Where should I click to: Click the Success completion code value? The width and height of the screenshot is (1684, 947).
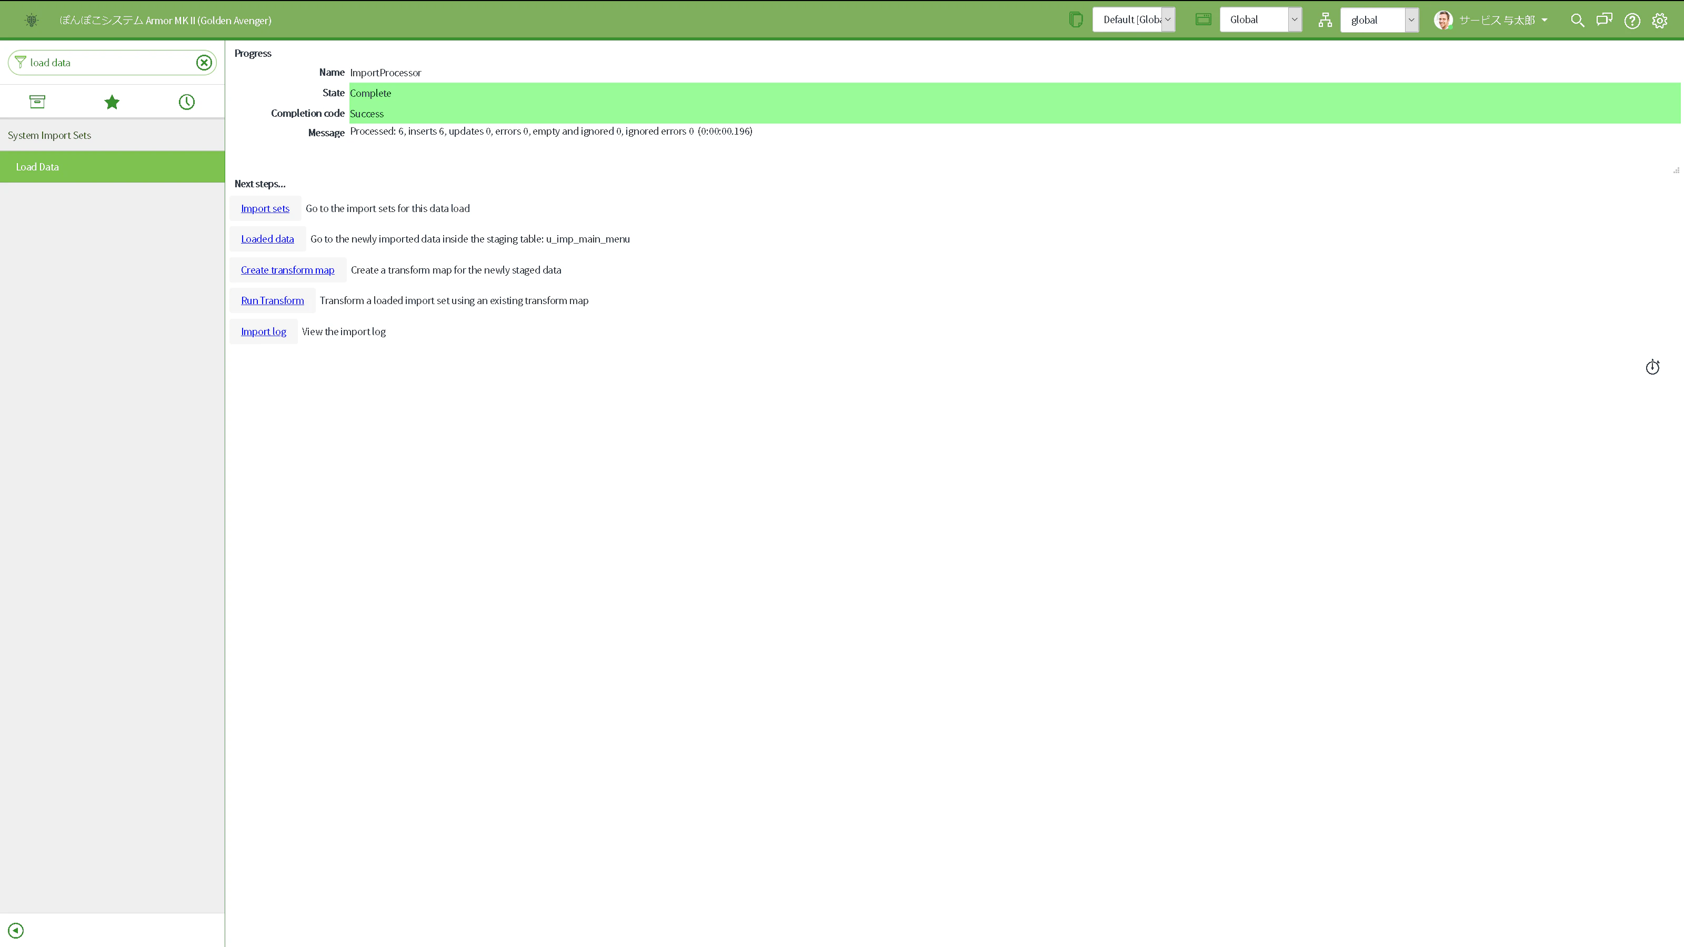coord(367,114)
